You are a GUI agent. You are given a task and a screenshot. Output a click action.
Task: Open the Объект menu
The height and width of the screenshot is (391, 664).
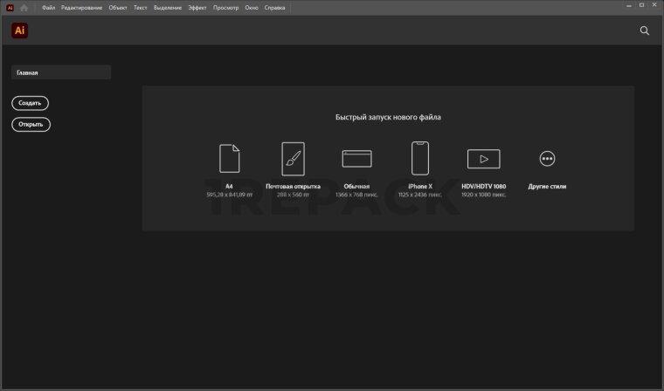118,7
